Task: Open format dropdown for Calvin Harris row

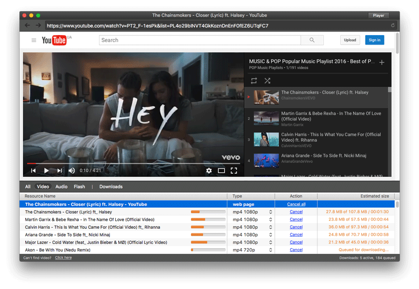Action: (x=271, y=227)
